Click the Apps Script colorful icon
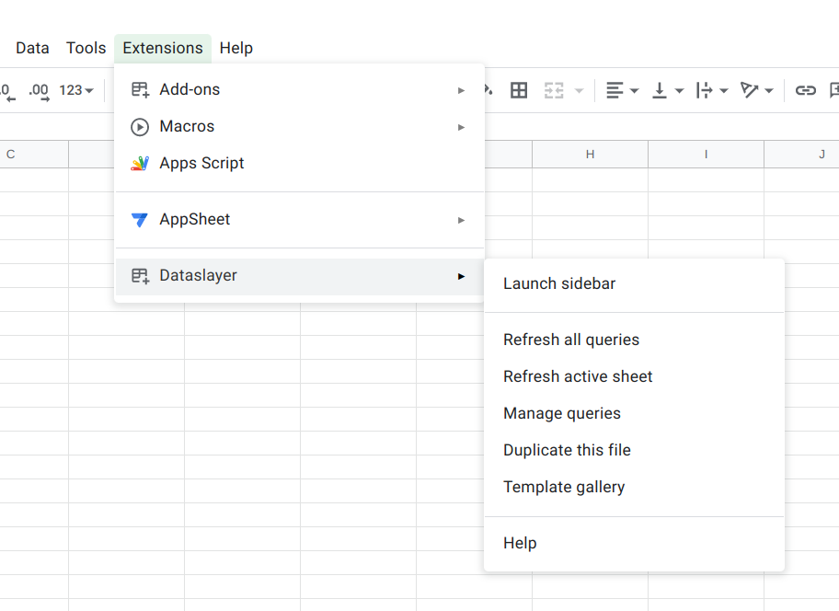This screenshot has width=839, height=611. 140,163
